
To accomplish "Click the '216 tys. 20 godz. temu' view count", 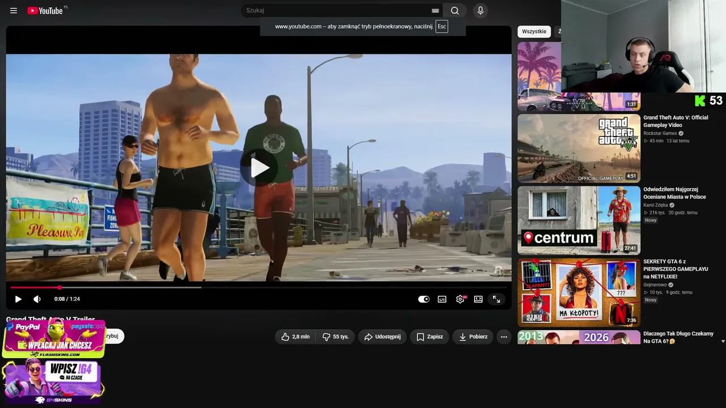I will pyautogui.click(x=670, y=213).
